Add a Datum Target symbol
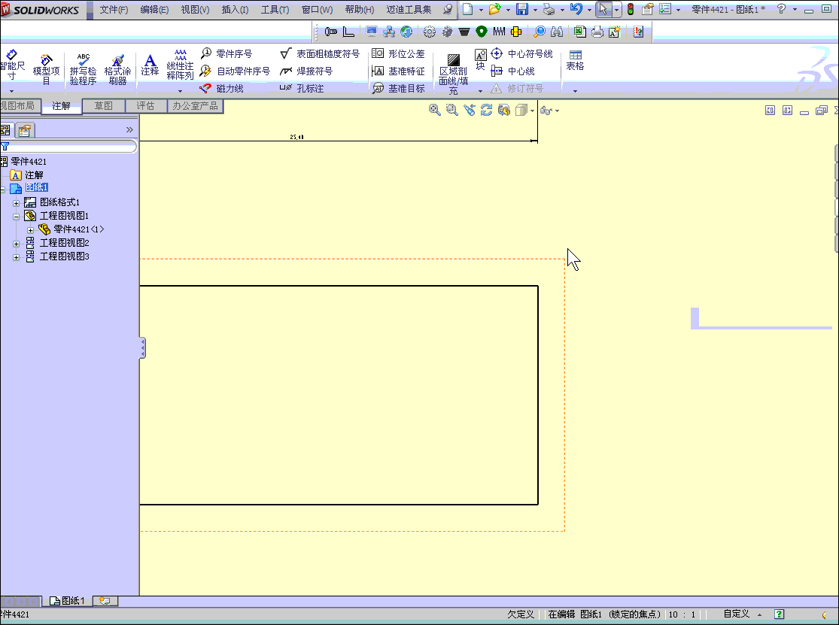Viewport: 839px width, 625px height. (398, 88)
